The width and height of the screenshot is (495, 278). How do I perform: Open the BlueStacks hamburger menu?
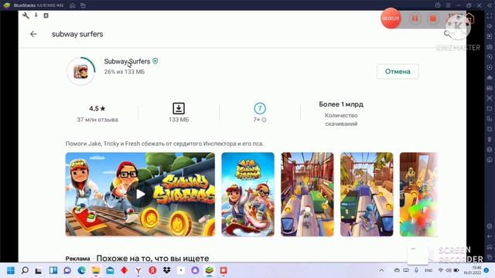point(449,5)
